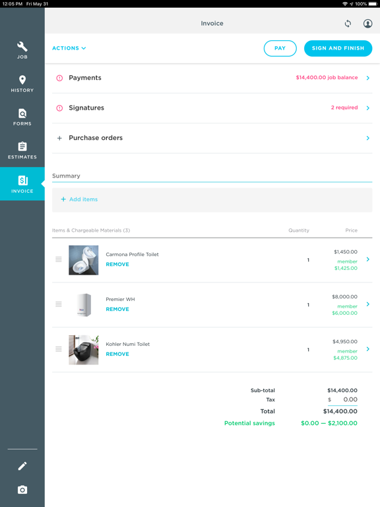
Task: Open the Job wrench icon in sidebar
Action: [x=22, y=47]
